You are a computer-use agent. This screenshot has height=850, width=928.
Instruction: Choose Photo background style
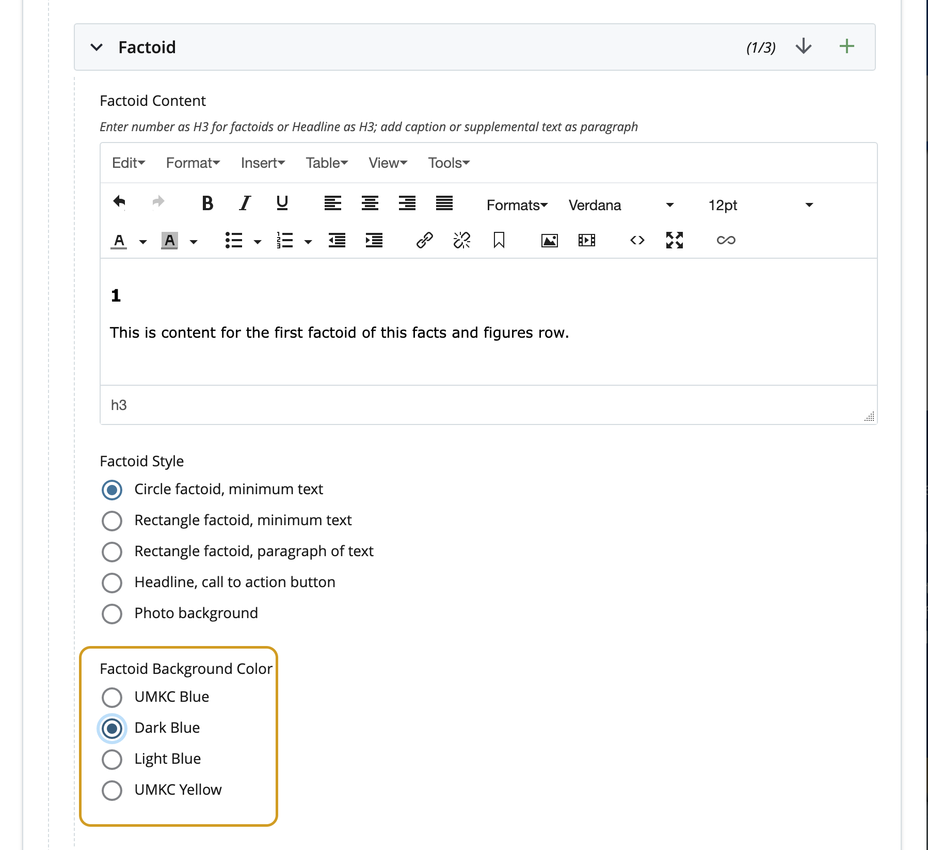click(x=112, y=614)
